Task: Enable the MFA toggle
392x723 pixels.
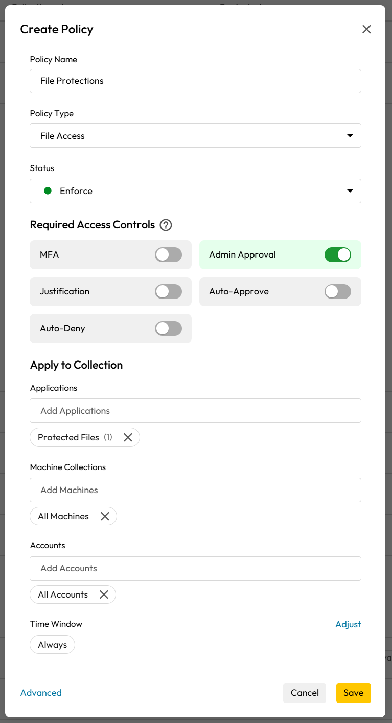Action: point(169,254)
